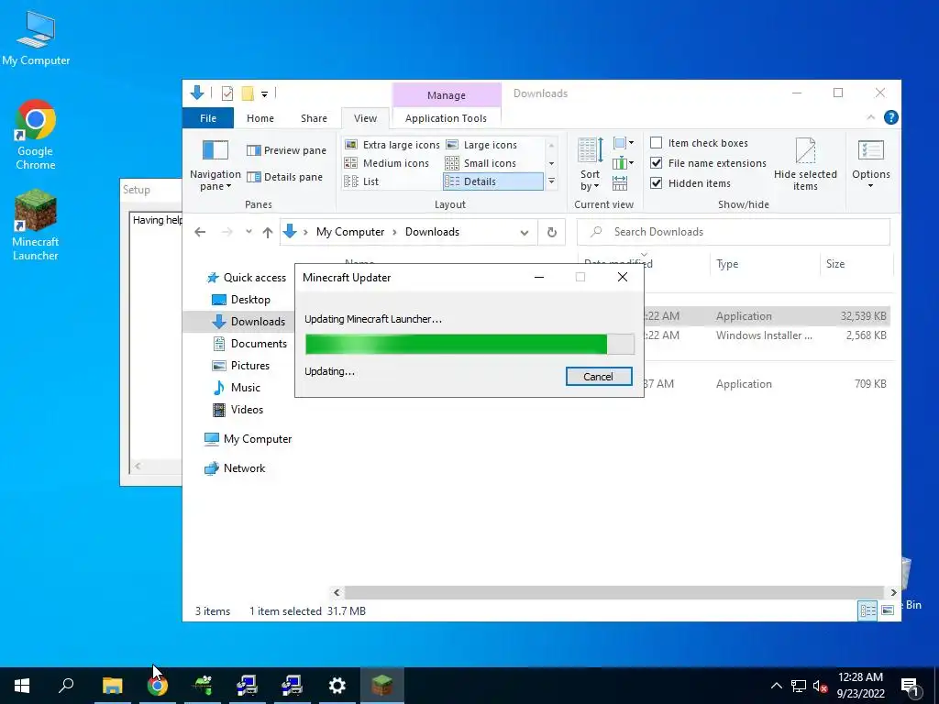Image resolution: width=939 pixels, height=704 pixels.
Task: Refresh the Downloads folder
Action: 551,232
